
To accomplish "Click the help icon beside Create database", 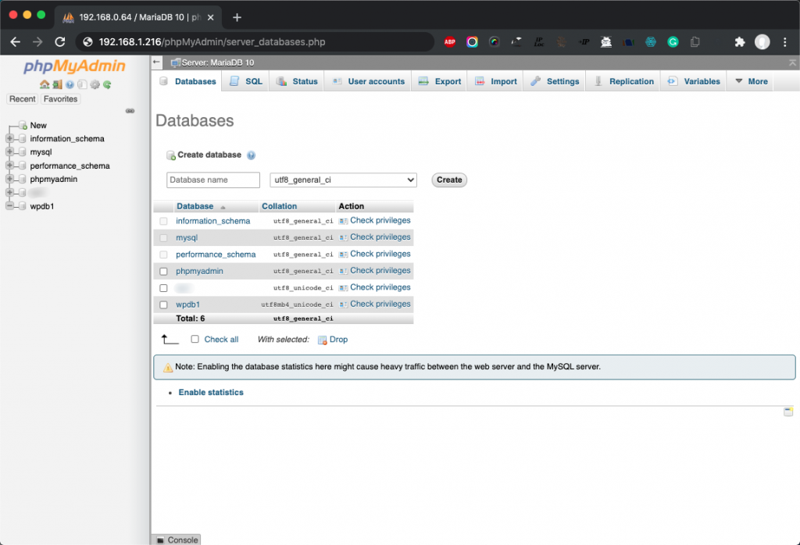I will 251,155.
